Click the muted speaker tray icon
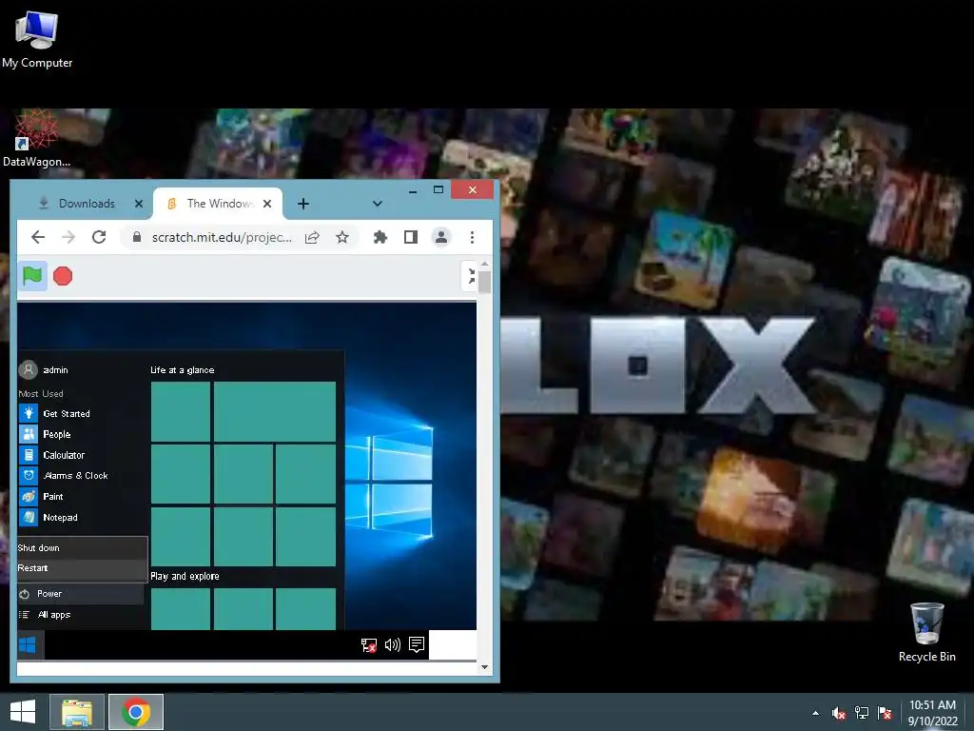This screenshot has height=731, width=974. [839, 713]
